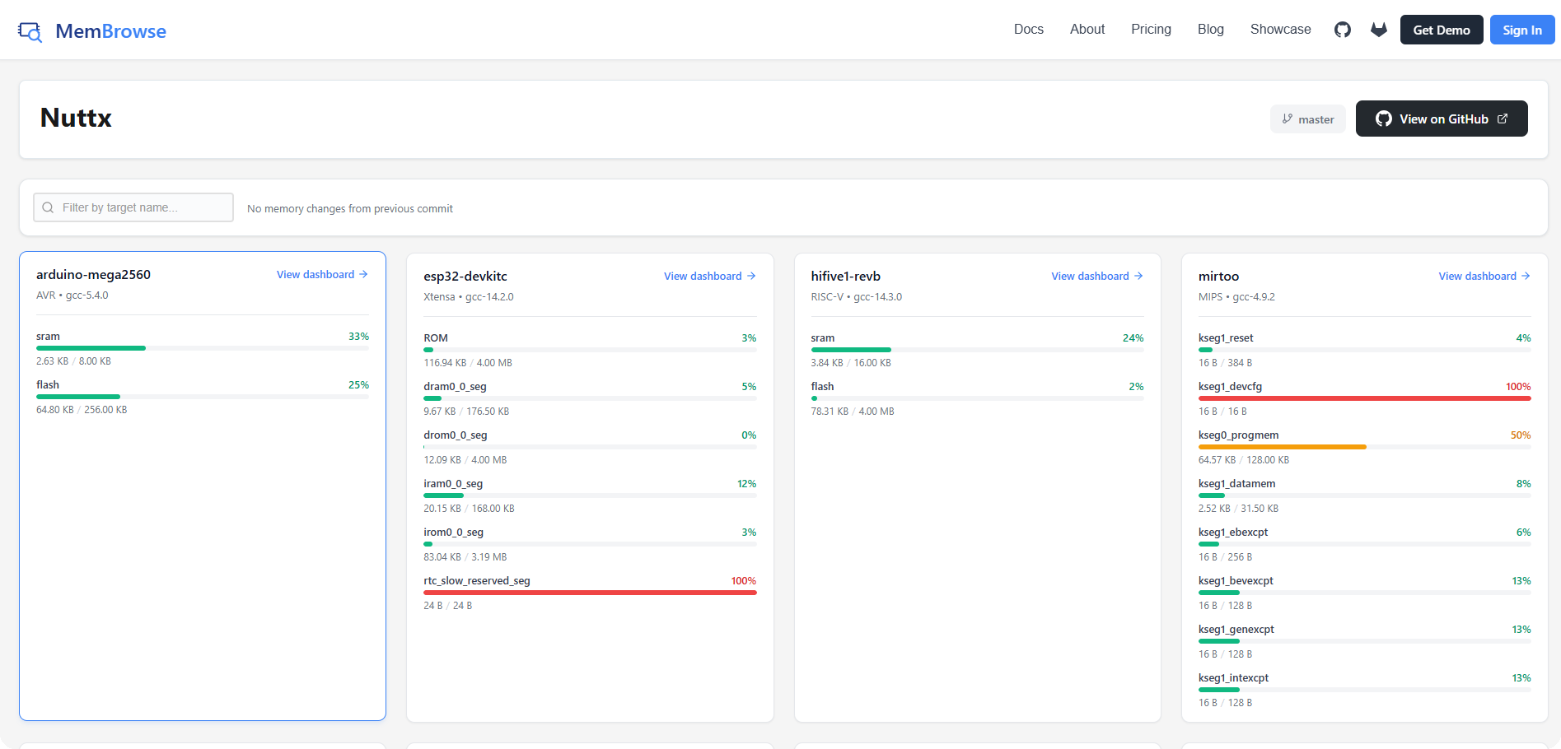Click the irom0_0_seg region label

coord(453,532)
